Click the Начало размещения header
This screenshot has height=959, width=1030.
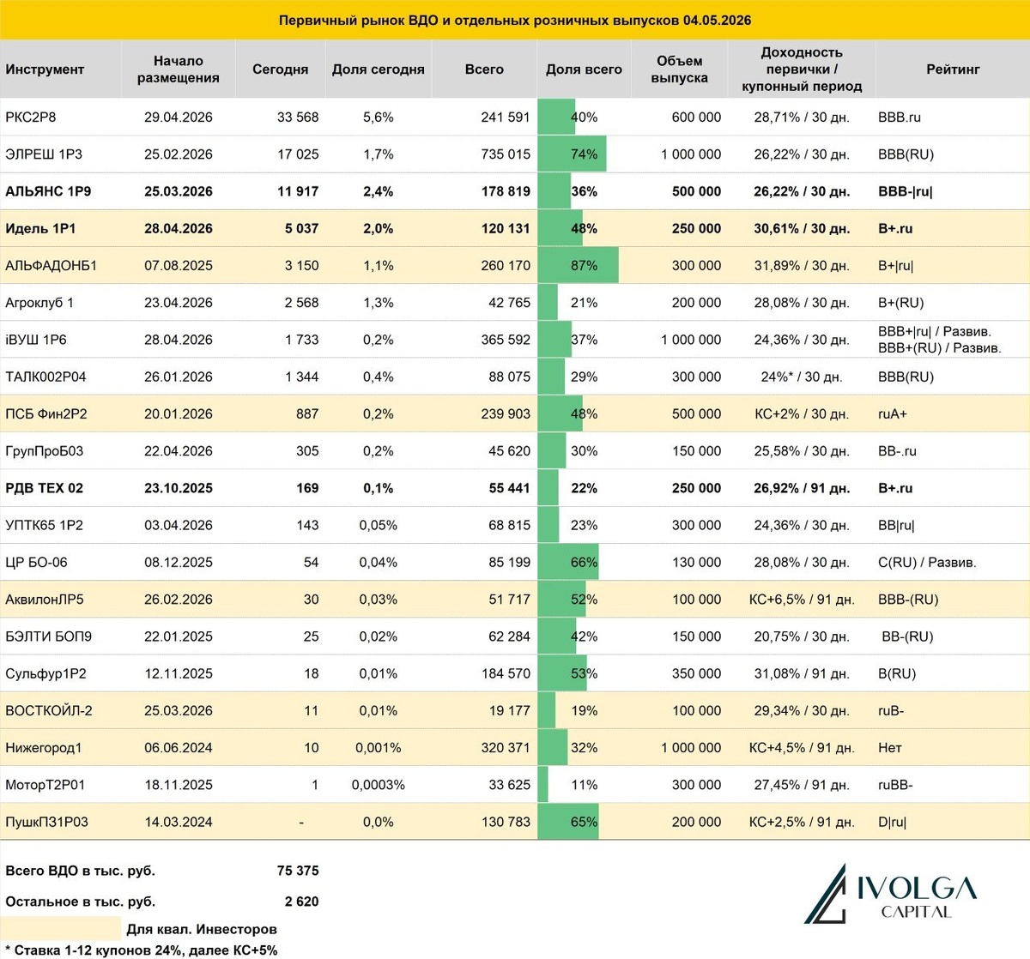click(x=179, y=69)
